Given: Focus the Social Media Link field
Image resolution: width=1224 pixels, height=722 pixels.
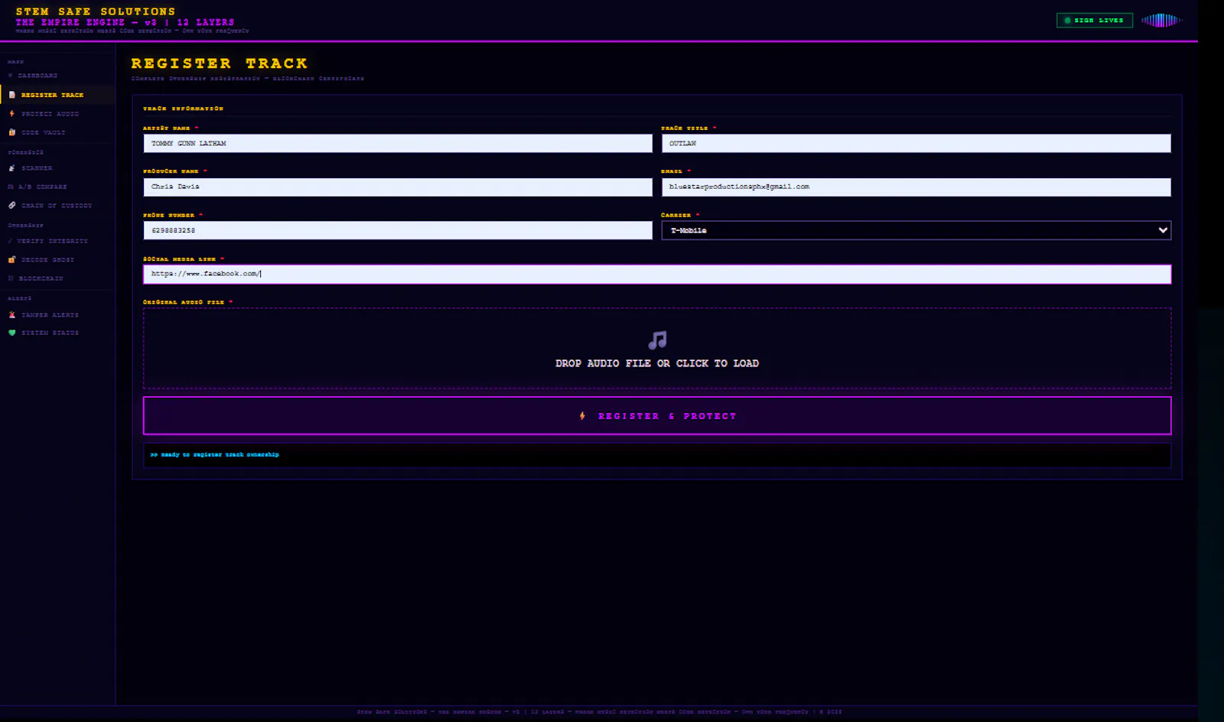Looking at the screenshot, I should coord(657,274).
